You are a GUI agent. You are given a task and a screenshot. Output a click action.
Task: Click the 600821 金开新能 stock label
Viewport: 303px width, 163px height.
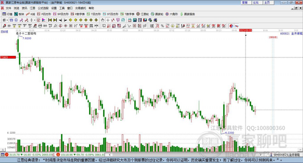291,33
